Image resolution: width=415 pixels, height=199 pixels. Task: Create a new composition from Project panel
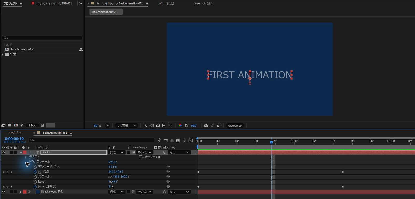point(16,125)
